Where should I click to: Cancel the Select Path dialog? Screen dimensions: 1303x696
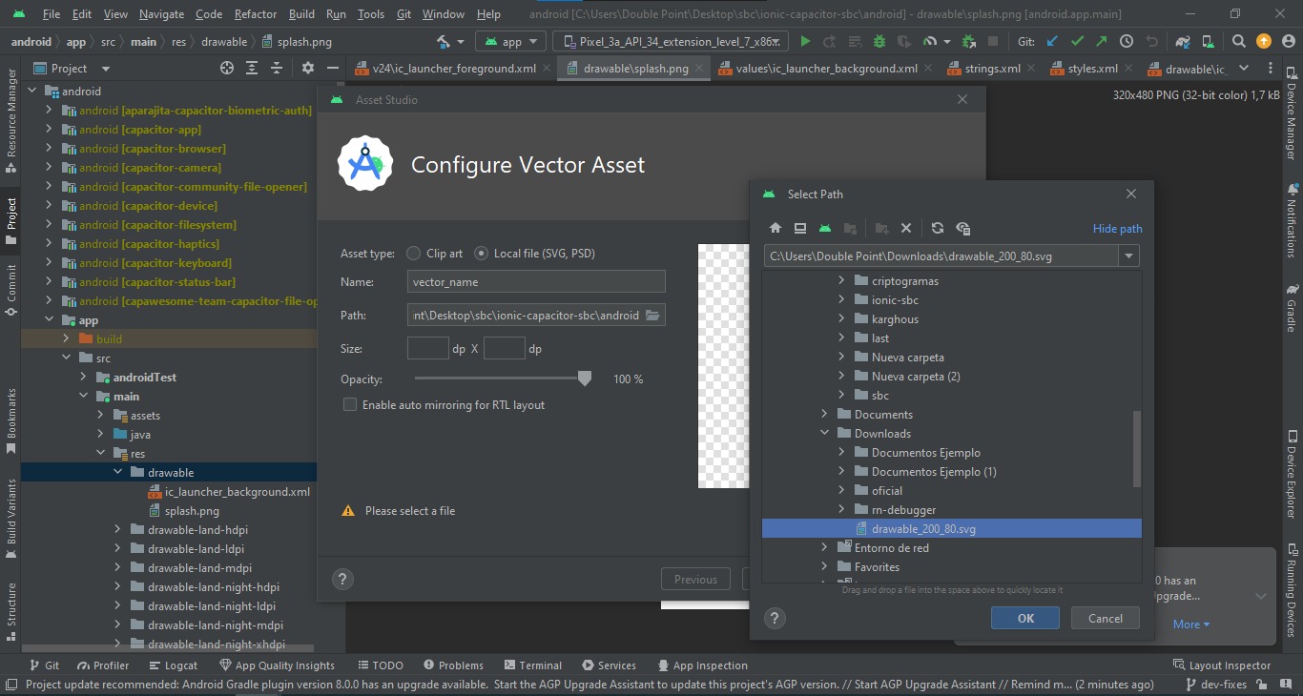point(1106,619)
